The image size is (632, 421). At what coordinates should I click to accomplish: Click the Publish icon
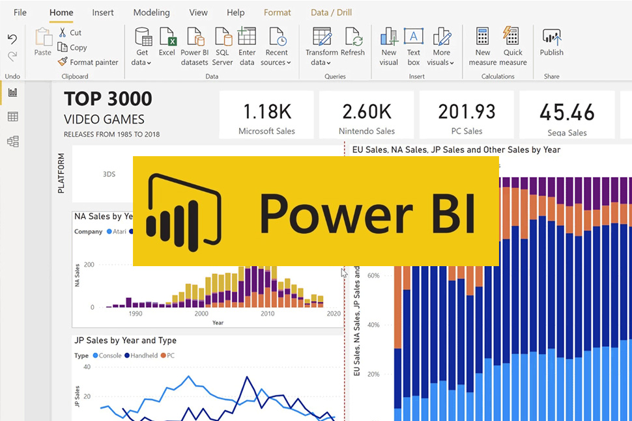(551, 37)
